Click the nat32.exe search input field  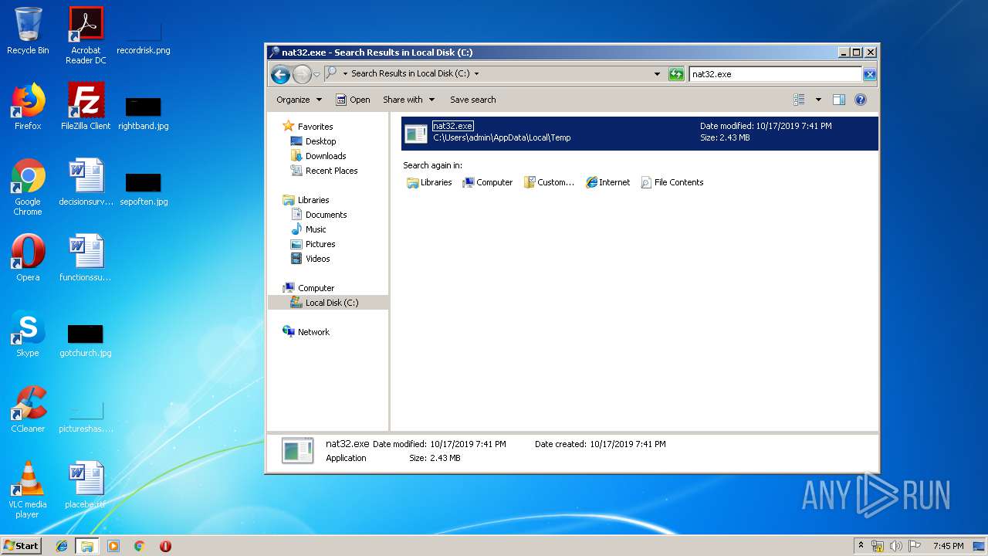click(x=775, y=74)
